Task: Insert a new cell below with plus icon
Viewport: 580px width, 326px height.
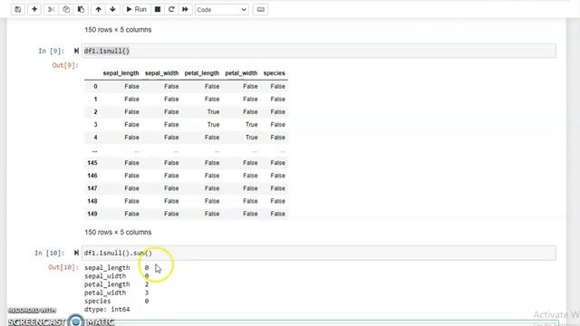Action: 34,9
